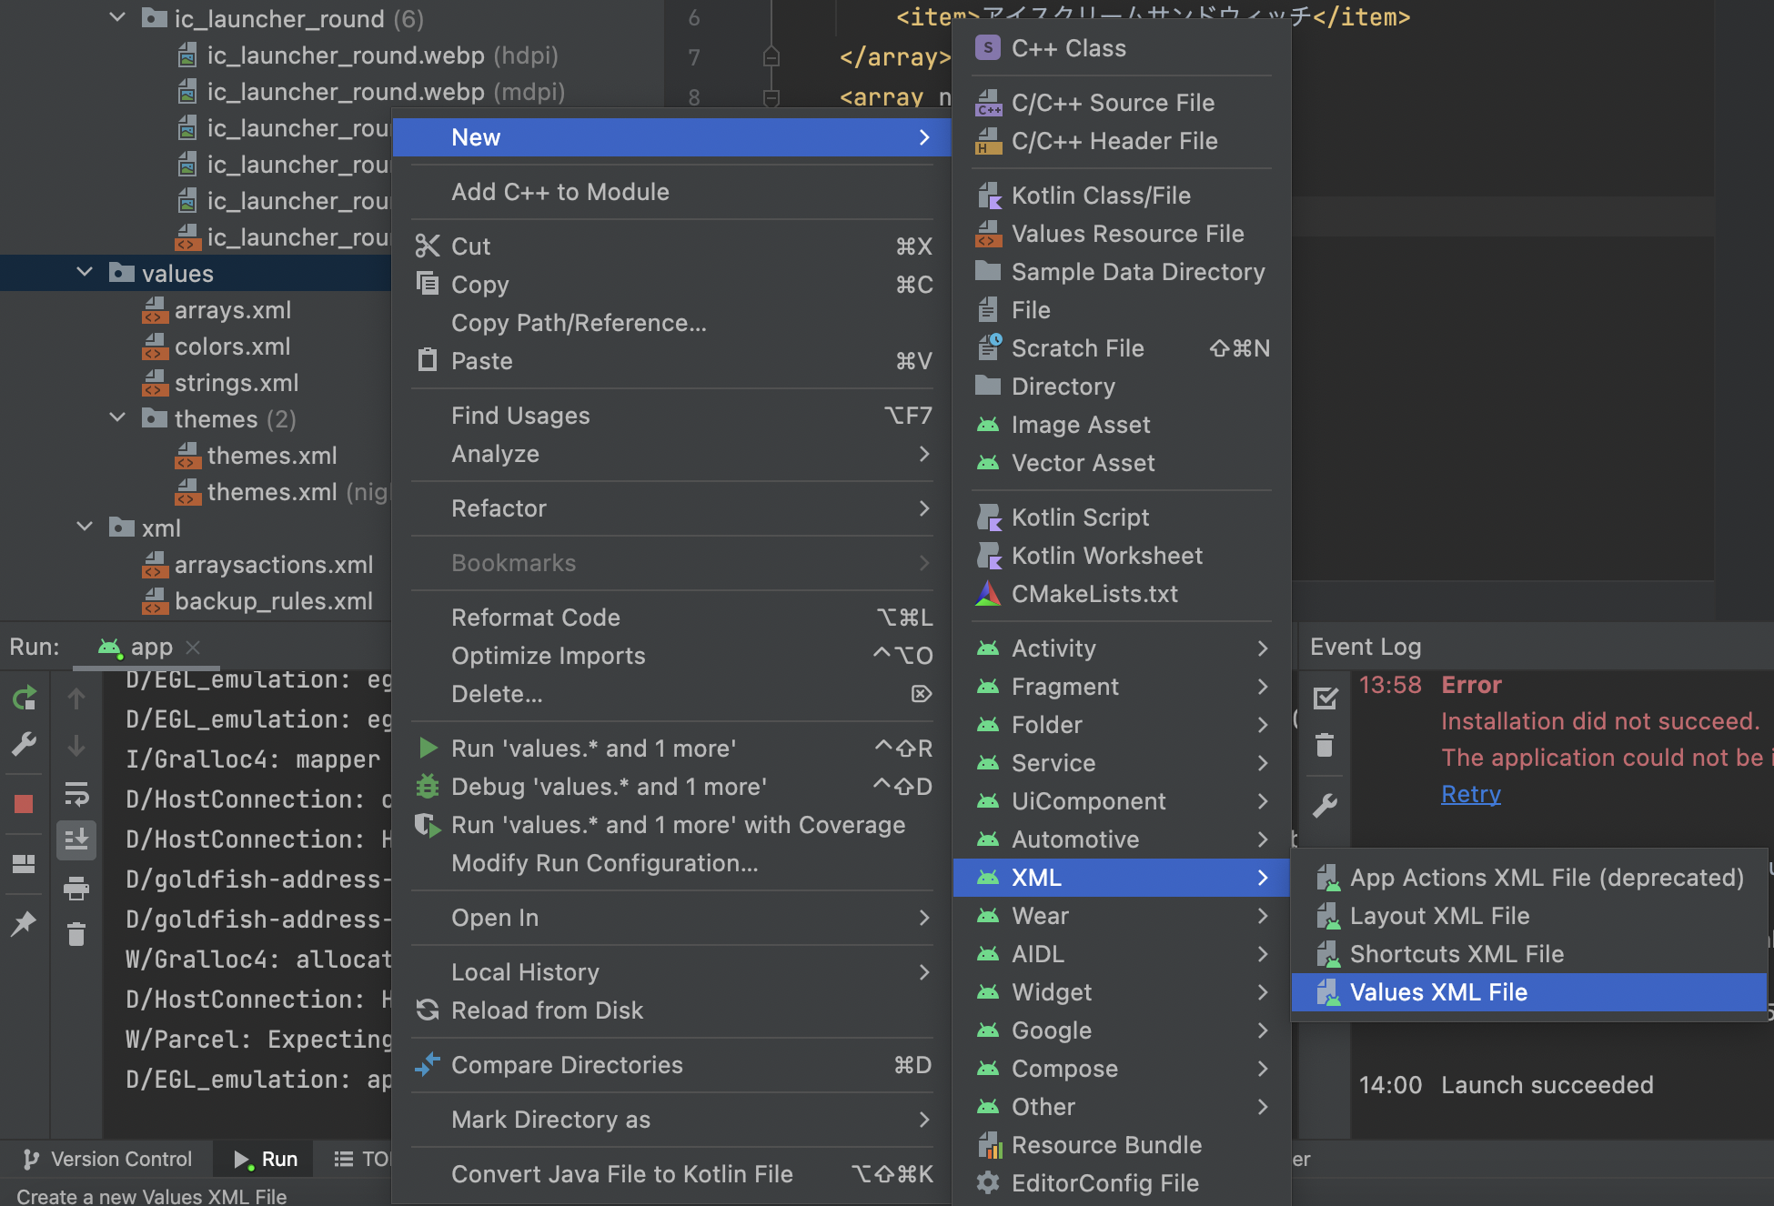Click the Retry link in Event Log

(x=1470, y=793)
